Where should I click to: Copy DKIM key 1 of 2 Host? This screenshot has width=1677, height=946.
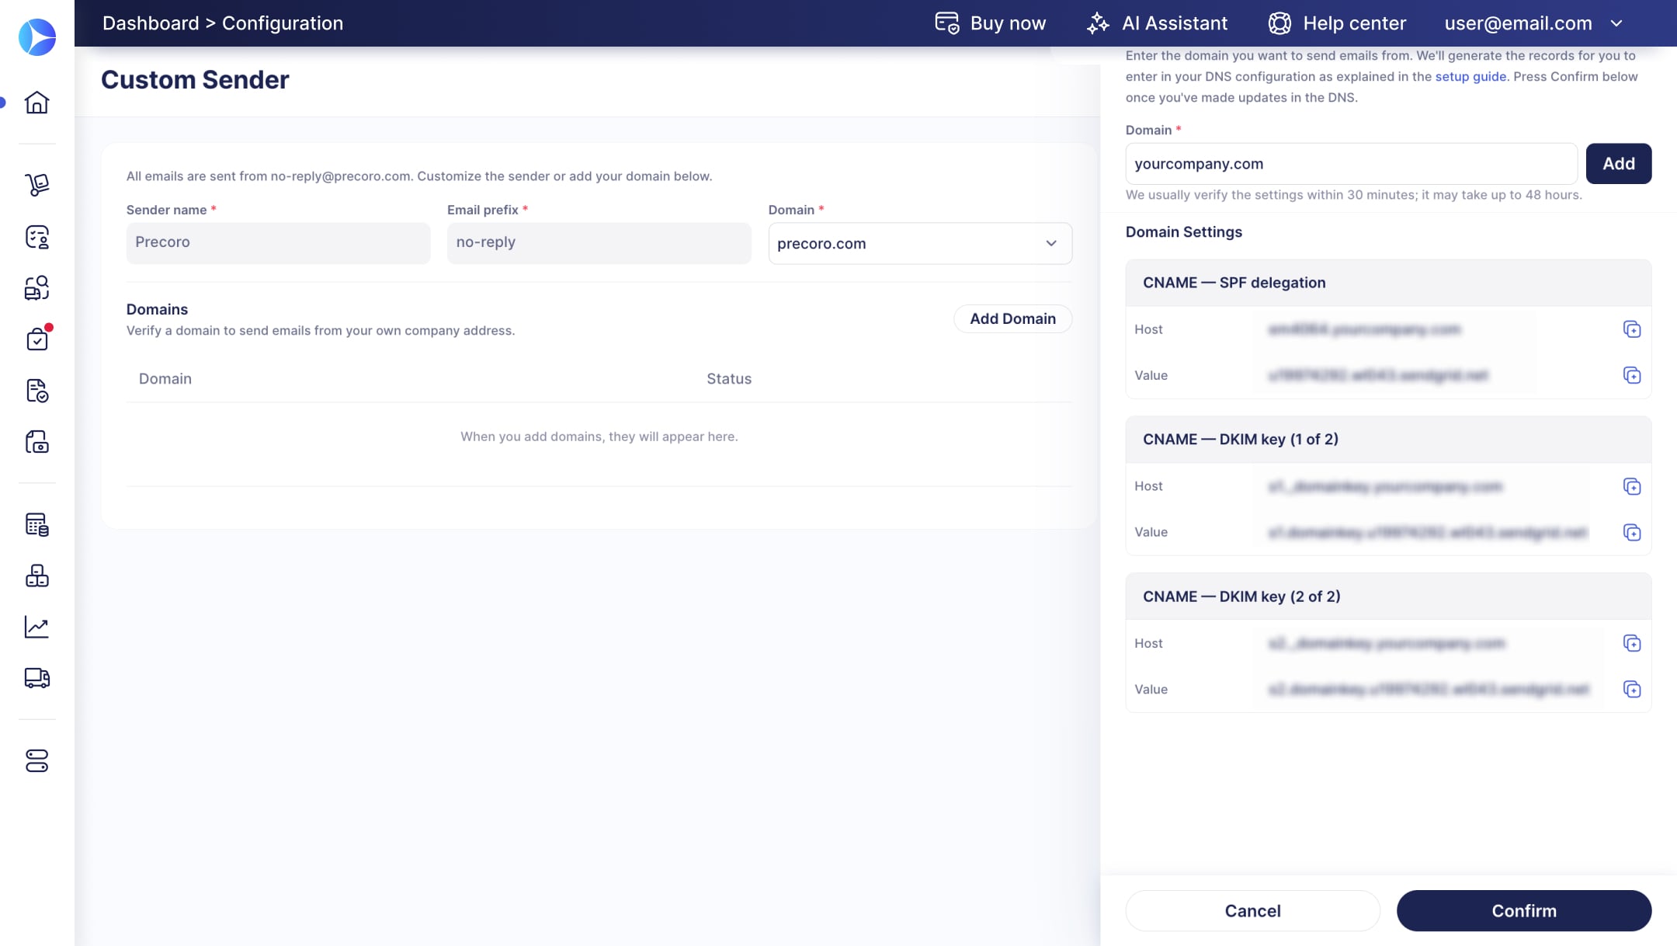click(1631, 486)
